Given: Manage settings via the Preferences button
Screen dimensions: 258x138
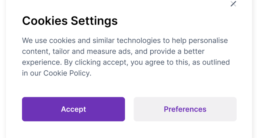Looking at the screenshot, I should 185,109.
